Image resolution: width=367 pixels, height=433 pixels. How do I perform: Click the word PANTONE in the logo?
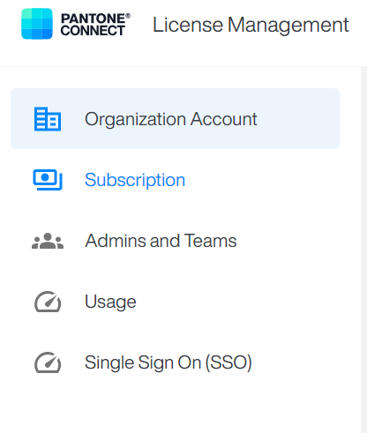[93, 19]
